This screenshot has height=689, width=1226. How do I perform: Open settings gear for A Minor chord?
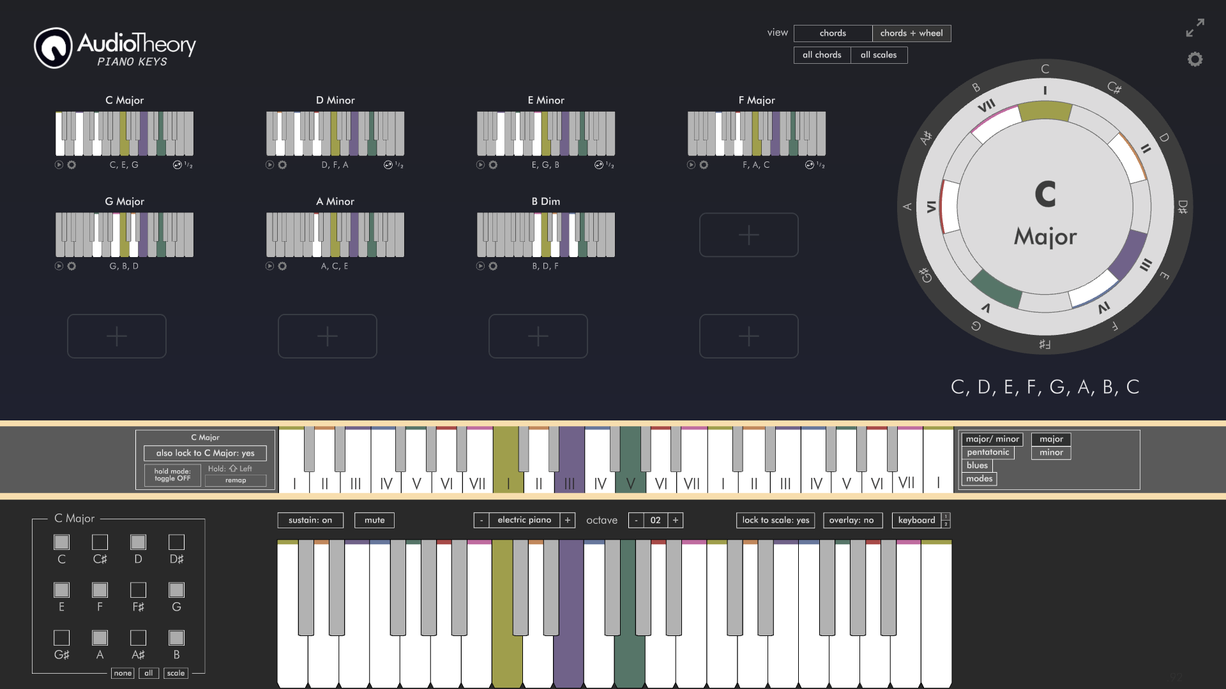pos(282,266)
